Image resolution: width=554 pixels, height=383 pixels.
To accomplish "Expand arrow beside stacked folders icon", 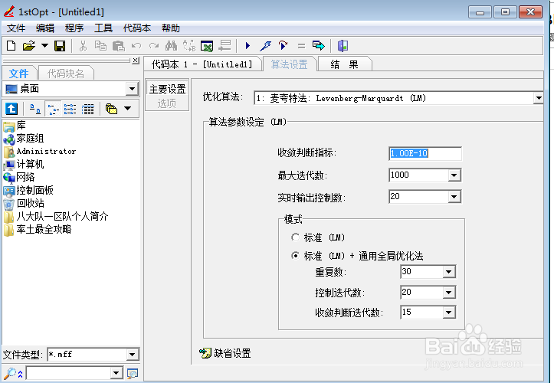I will (x=127, y=109).
